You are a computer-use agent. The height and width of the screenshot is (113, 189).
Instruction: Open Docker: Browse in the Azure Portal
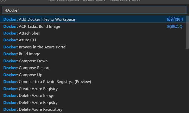click(x=93, y=47)
